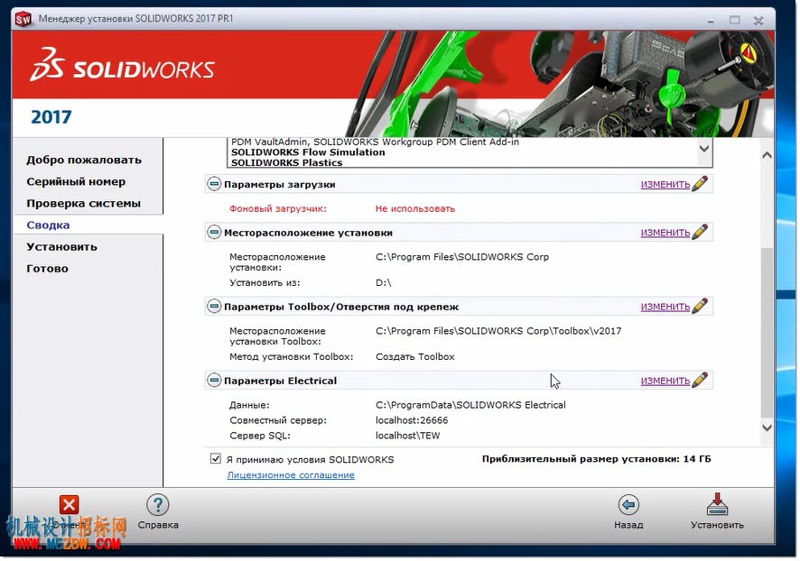Click the summary pane vertical scrollbar thumb
Image resolution: width=800 pixels, height=561 pixels.
pos(768,333)
